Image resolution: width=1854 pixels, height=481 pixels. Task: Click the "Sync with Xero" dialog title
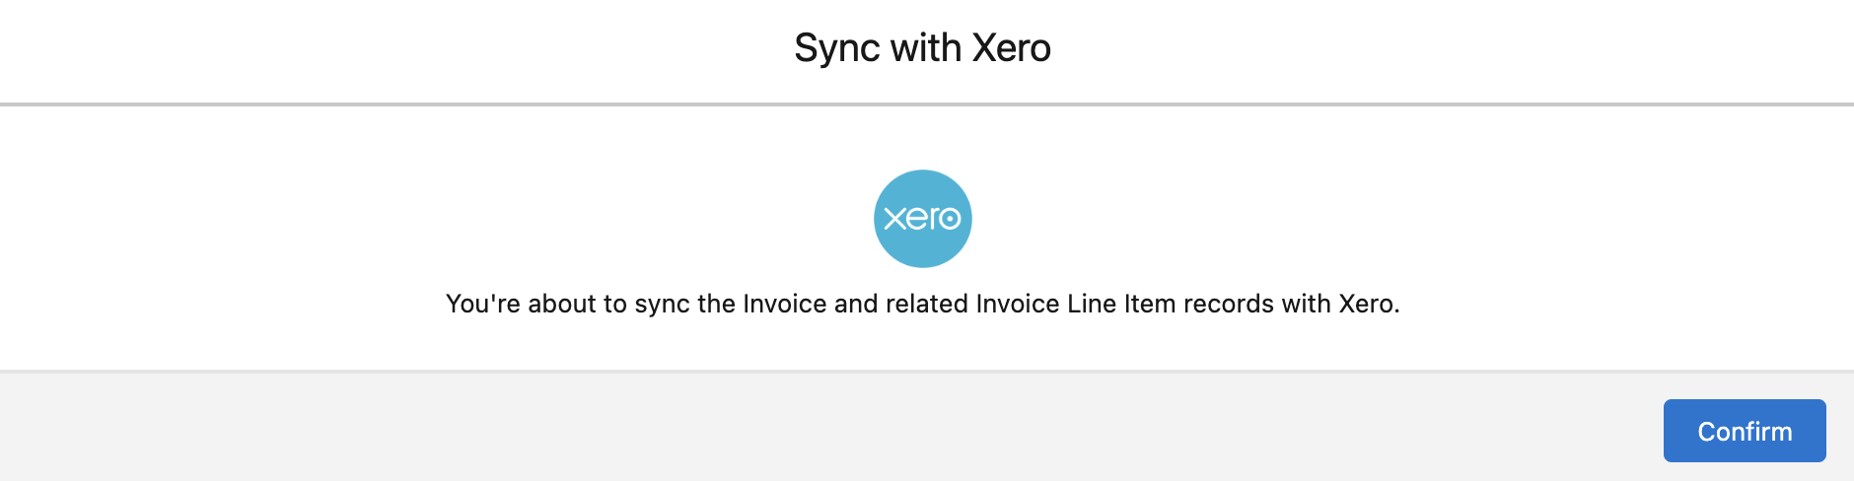click(922, 48)
